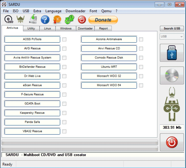Tick the Dr.Web Live checkbox

[x=64, y=76]
